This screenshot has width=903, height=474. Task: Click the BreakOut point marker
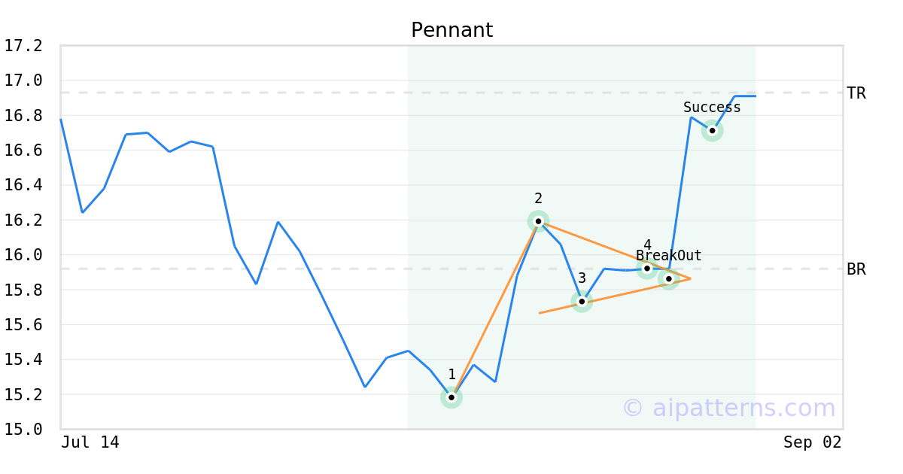669,279
